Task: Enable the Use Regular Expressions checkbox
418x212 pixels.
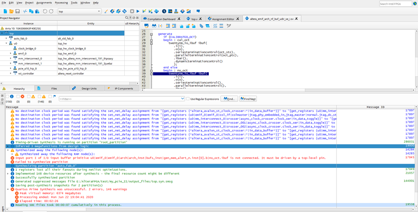Action: click(x=188, y=99)
